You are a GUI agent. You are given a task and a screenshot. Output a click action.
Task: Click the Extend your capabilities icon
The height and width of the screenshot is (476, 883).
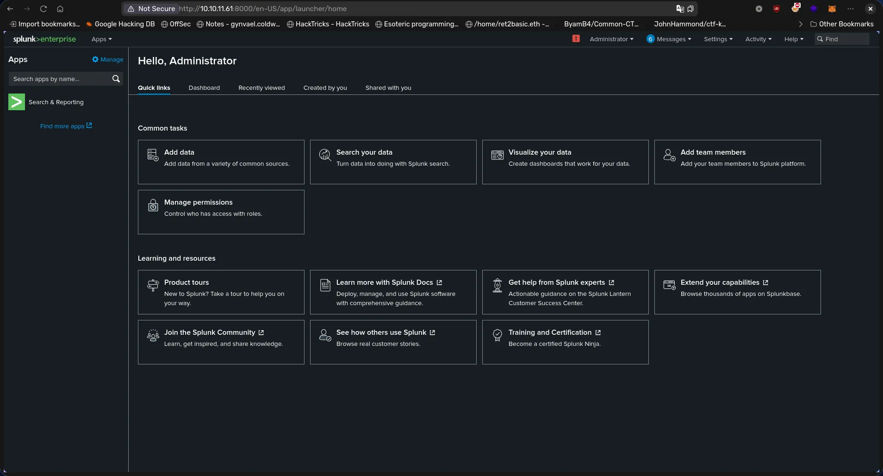pos(670,284)
